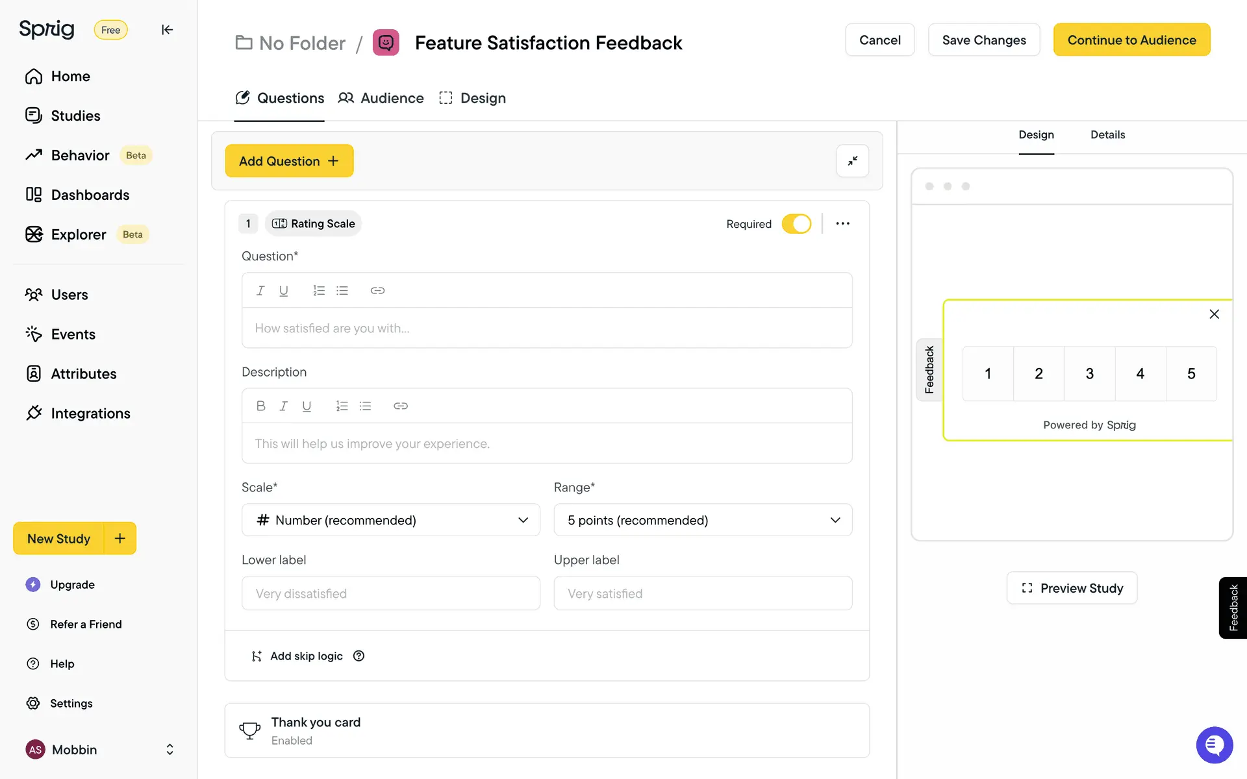Open question options three-dot menu

[x=842, y=223]
